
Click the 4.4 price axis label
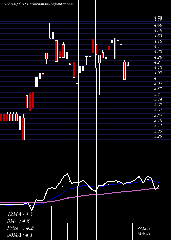click(x=157, y=47)
